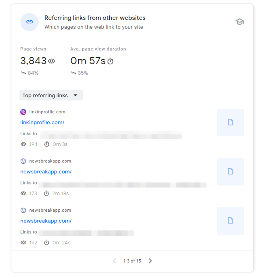Image resolution: width=264 pixels, height=278 pixels.
Task: Go to next page of referring links
Action: click(x=150, y=261)
